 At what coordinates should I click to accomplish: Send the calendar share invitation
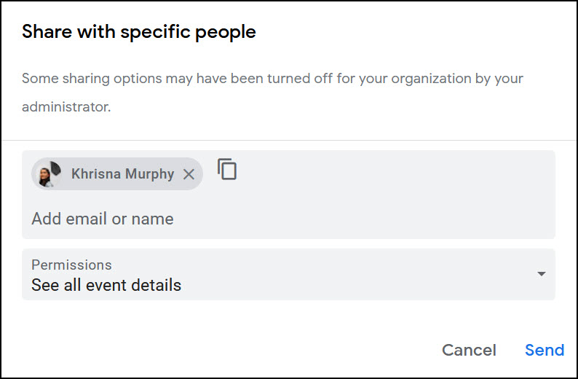point(545,350)
